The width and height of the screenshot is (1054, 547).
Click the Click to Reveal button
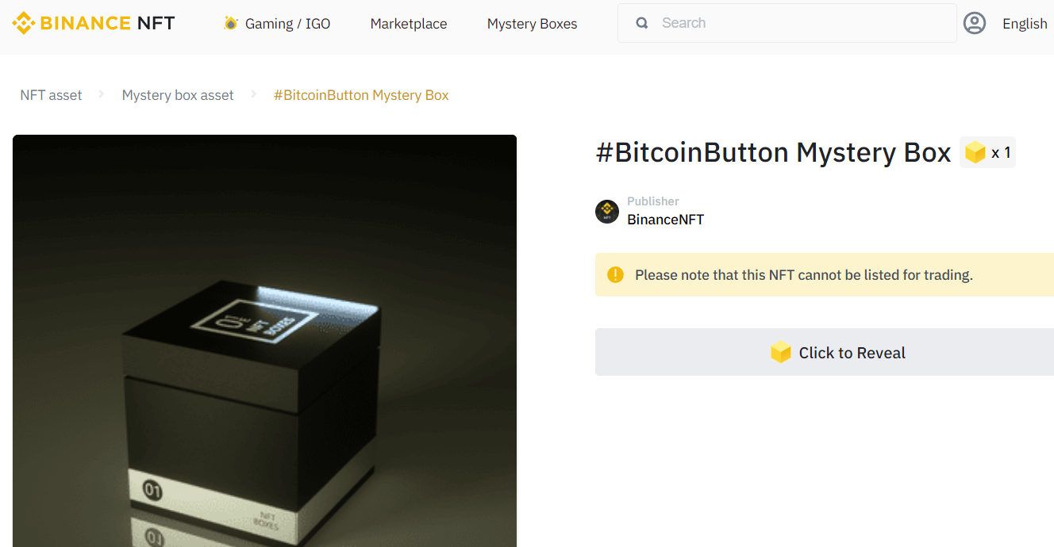click(x=825, y=352)
